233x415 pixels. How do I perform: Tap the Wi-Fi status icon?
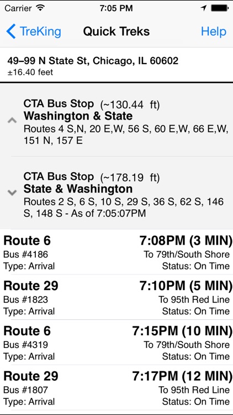tap(40, 8)
